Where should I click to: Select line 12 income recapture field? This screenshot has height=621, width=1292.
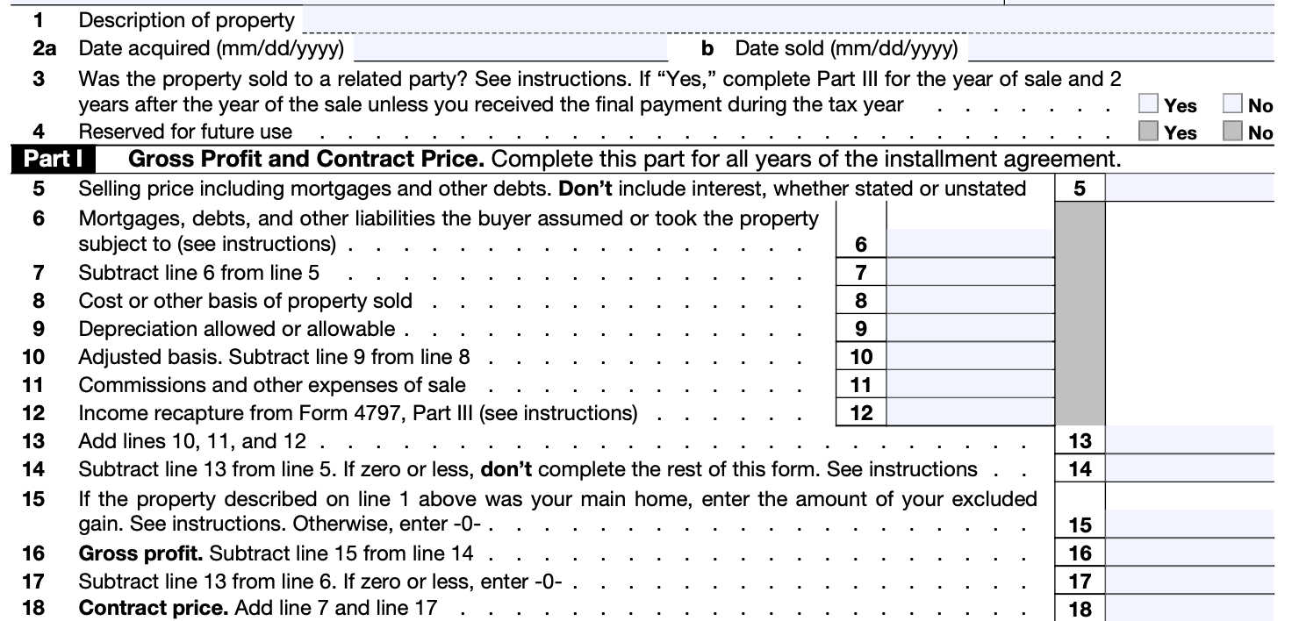[970, 412]
